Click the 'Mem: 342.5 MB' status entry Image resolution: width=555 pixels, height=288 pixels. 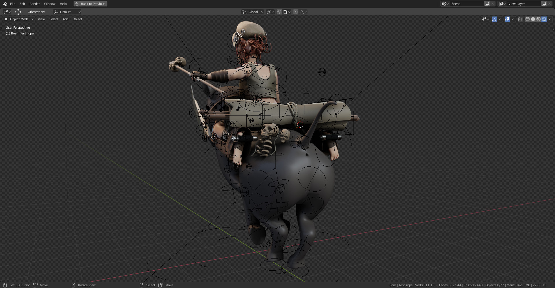tap(518, 285)
